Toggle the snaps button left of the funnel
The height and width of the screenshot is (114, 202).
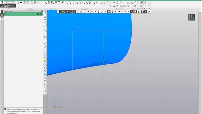point(132,12)
